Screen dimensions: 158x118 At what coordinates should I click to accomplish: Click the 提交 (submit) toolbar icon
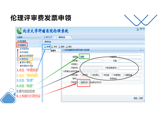tap(67, 47)
